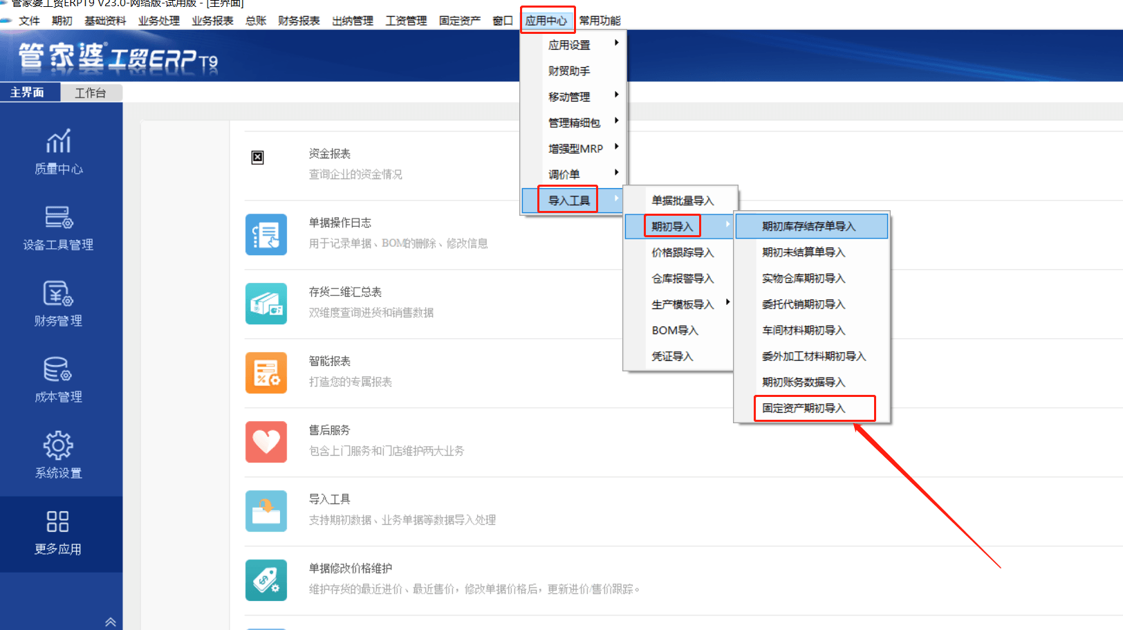This screenshot has height=630, width=1123.
Task: Open the 单据操作日志 link
Action: [x=340, y=223]
